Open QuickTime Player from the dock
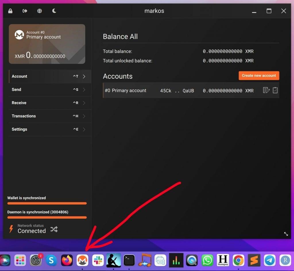The height and width of the screenshot is (271, 294). (x=192, y=260)
